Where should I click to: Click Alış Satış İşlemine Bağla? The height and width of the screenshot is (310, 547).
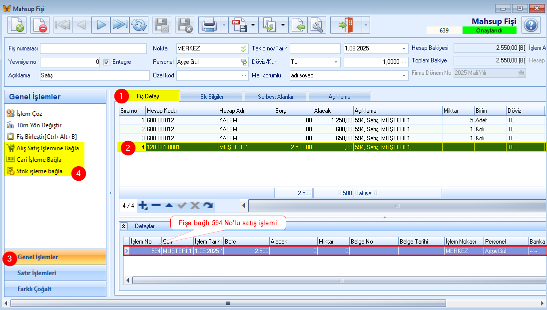pyautogui.click(x=47, y=148)
